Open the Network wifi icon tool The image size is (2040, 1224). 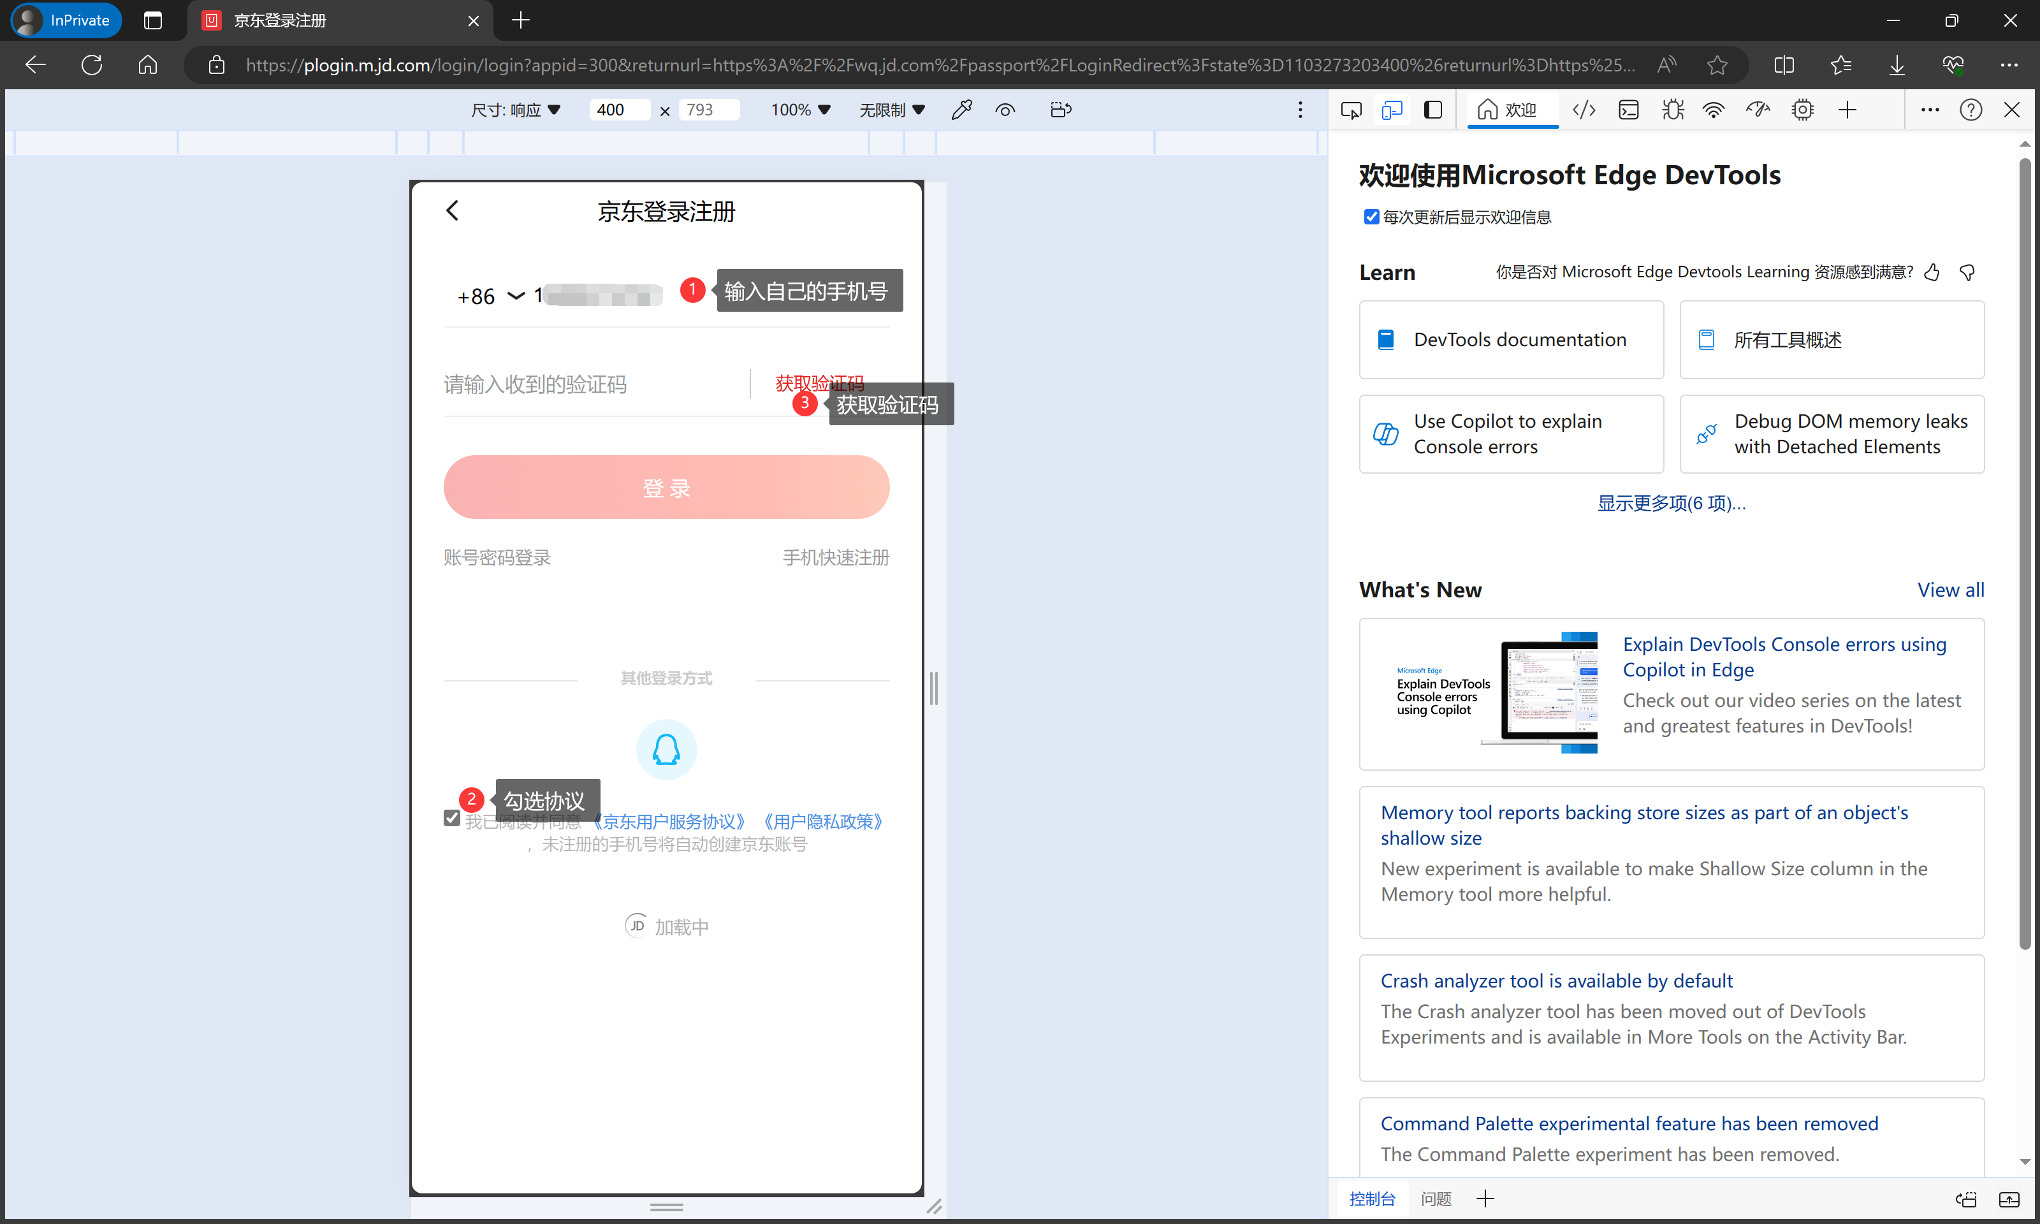click(x=1714, y=110)
